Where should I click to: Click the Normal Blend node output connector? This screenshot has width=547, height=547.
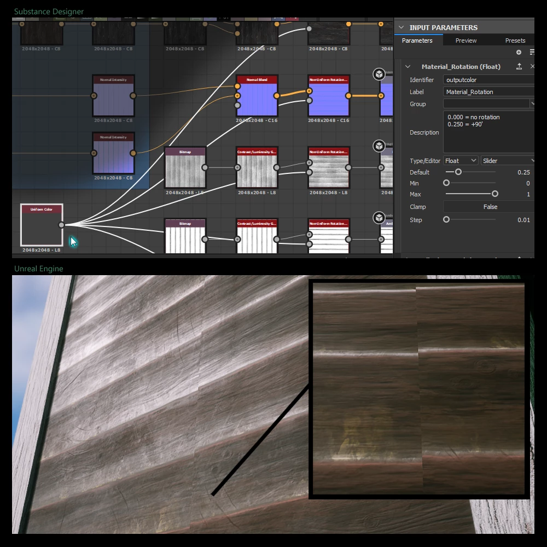[276, 96]
